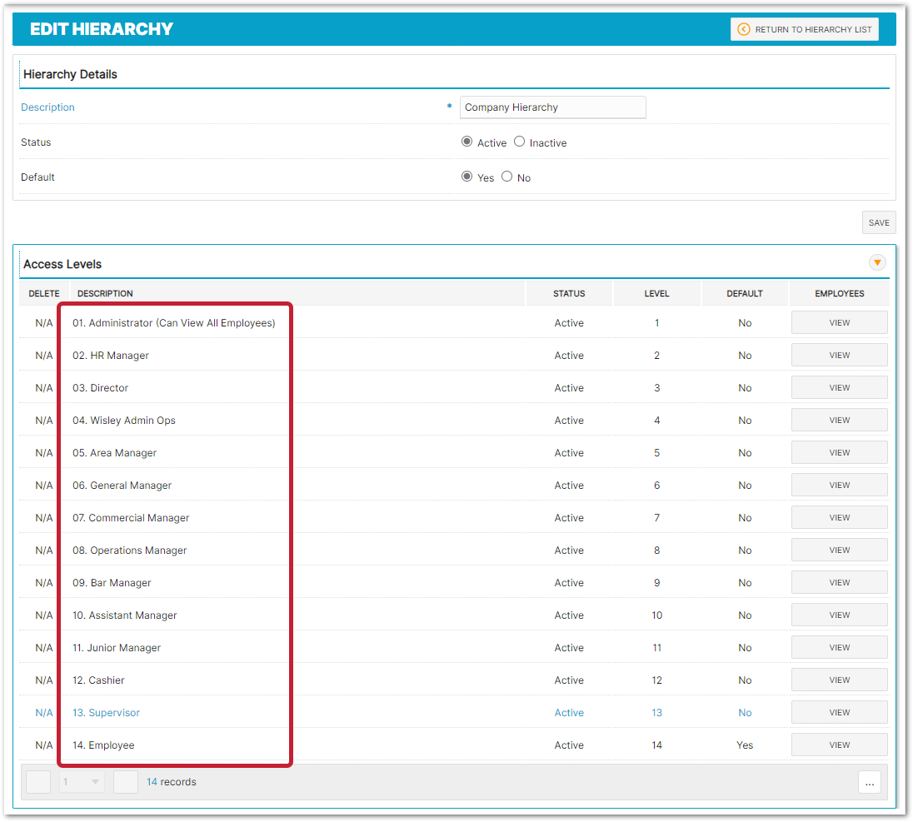View employees for HR Manager level
Image resolution: width=913 pixels, height=822 pixels.
[839, 356]
